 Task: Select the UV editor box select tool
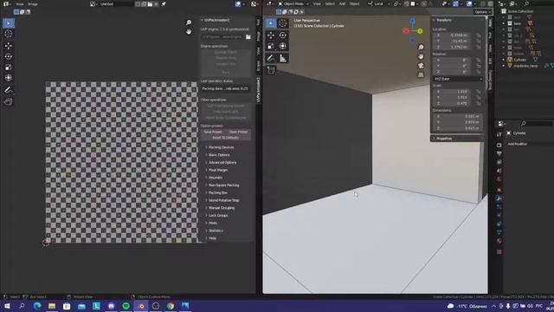click(x=9, y=23)
